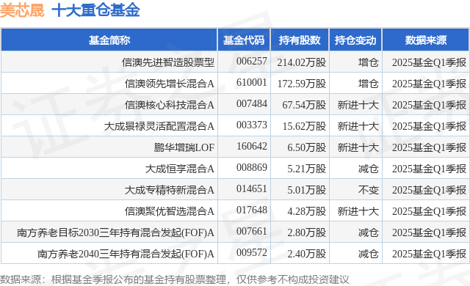Screen dimensions: 470x286
Task: Select fund 大成景禄灵活配置混合A
Action: 159,126
